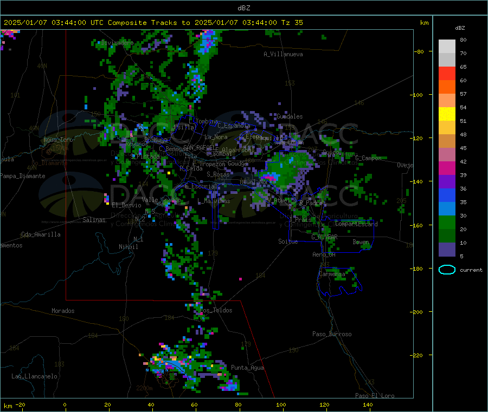Click the dBZ heading above color scale
The height and width of the screenshot is (412, 488).
pos(460,28)
